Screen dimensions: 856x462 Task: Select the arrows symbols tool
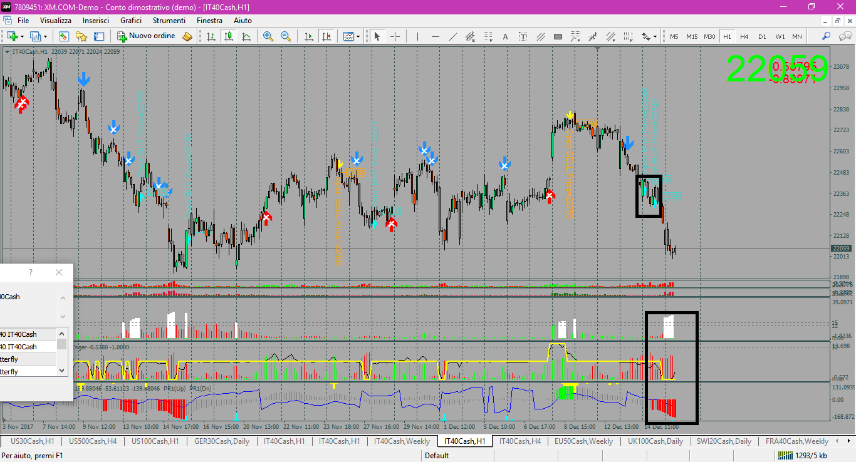point(645,36)
